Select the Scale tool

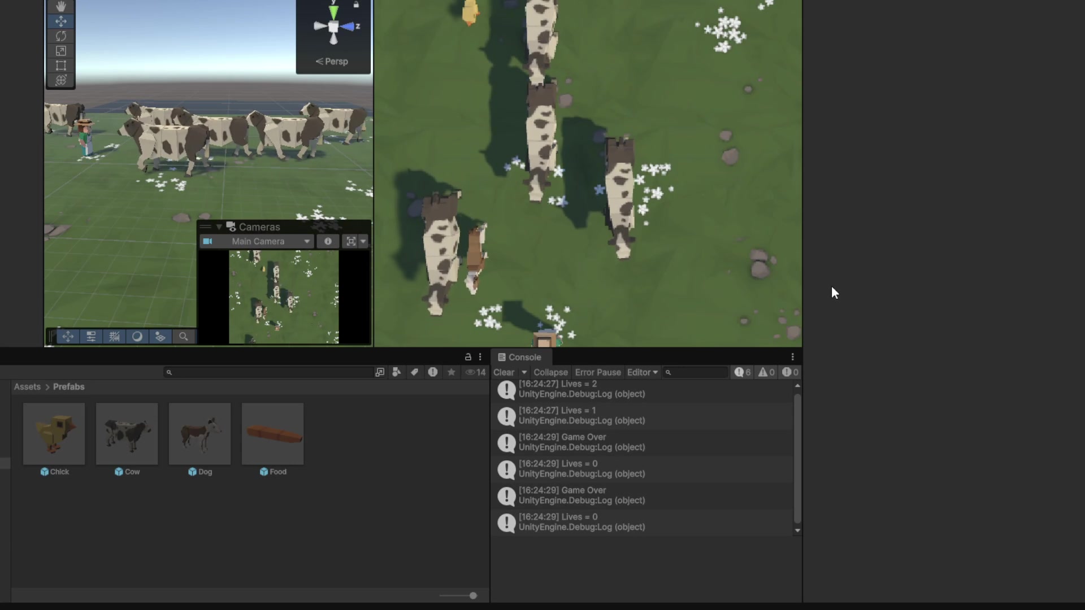click(61, 51)
